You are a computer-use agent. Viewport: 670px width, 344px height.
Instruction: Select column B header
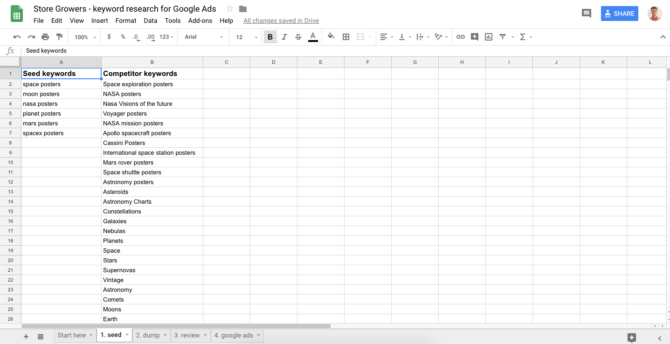[152, 62]
